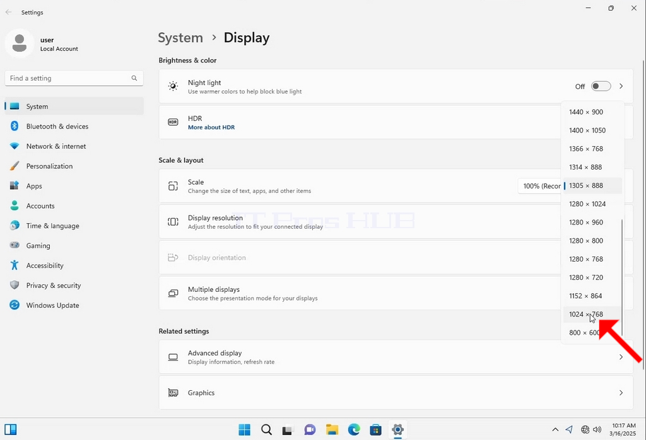The height and width of the screenshot is (440, 646).
Task: Open Windows Update icon
Action: click(x=15, y=305)
